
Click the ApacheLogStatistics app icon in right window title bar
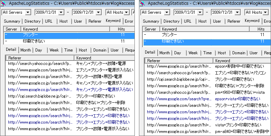(x=142, y=3)
